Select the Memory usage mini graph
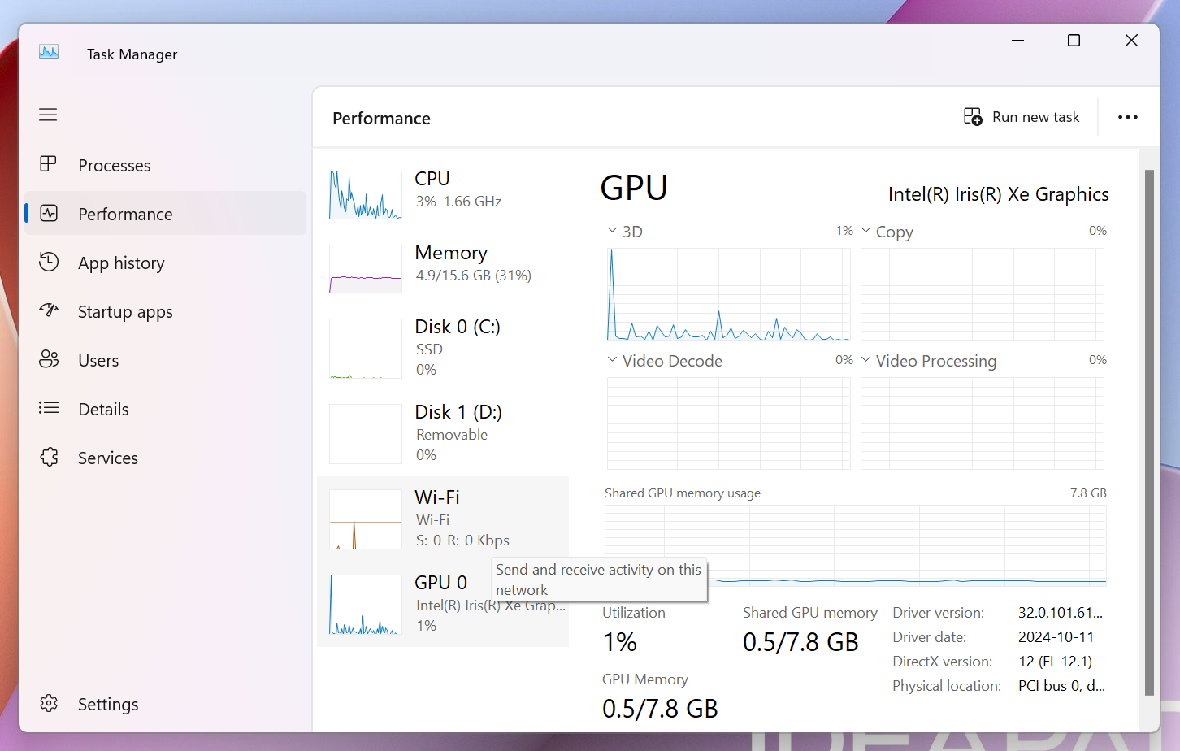Viewport: 1180px width, 751px height. (x=366, y=269)
